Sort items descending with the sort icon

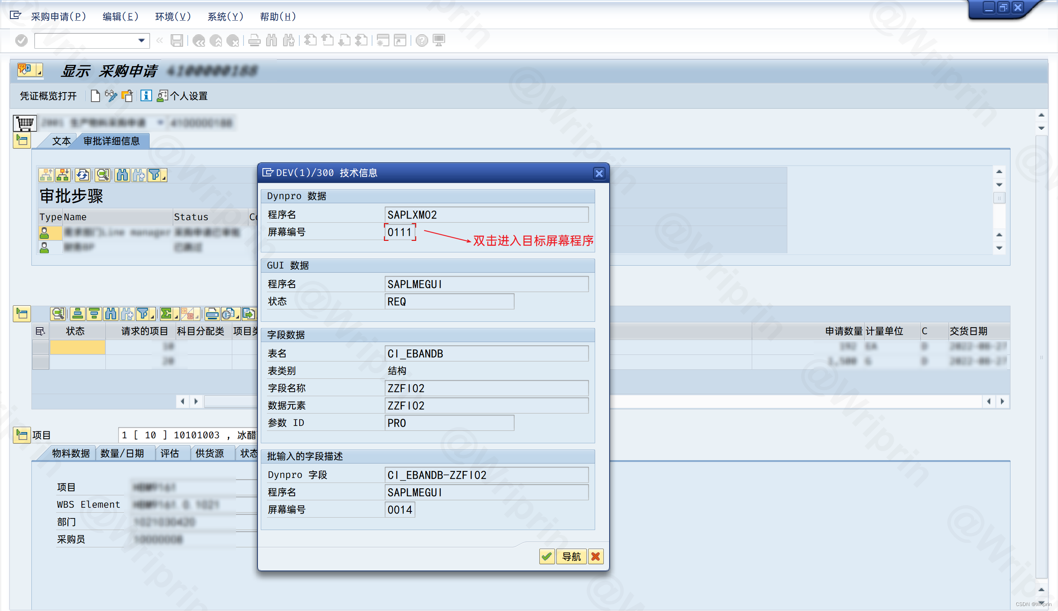93,314
